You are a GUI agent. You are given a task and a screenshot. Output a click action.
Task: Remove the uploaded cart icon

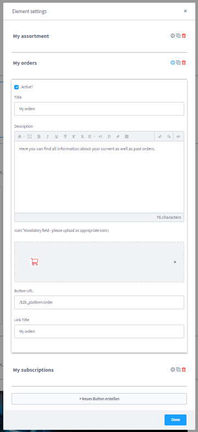click(x=175, y=262)
